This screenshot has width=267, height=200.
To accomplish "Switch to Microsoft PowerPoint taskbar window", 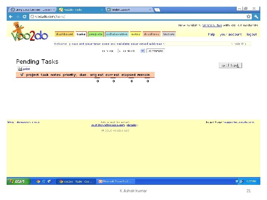I will tap(116, 181).
